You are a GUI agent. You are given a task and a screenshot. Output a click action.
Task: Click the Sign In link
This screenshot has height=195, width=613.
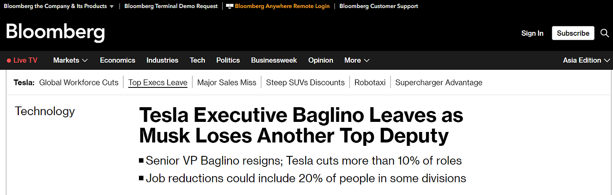(532, 33)
